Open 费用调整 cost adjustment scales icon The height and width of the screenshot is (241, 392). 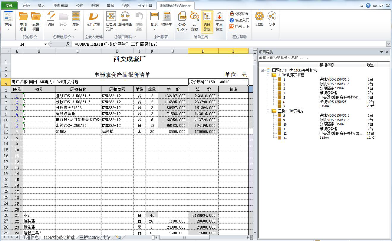point(125,21)
